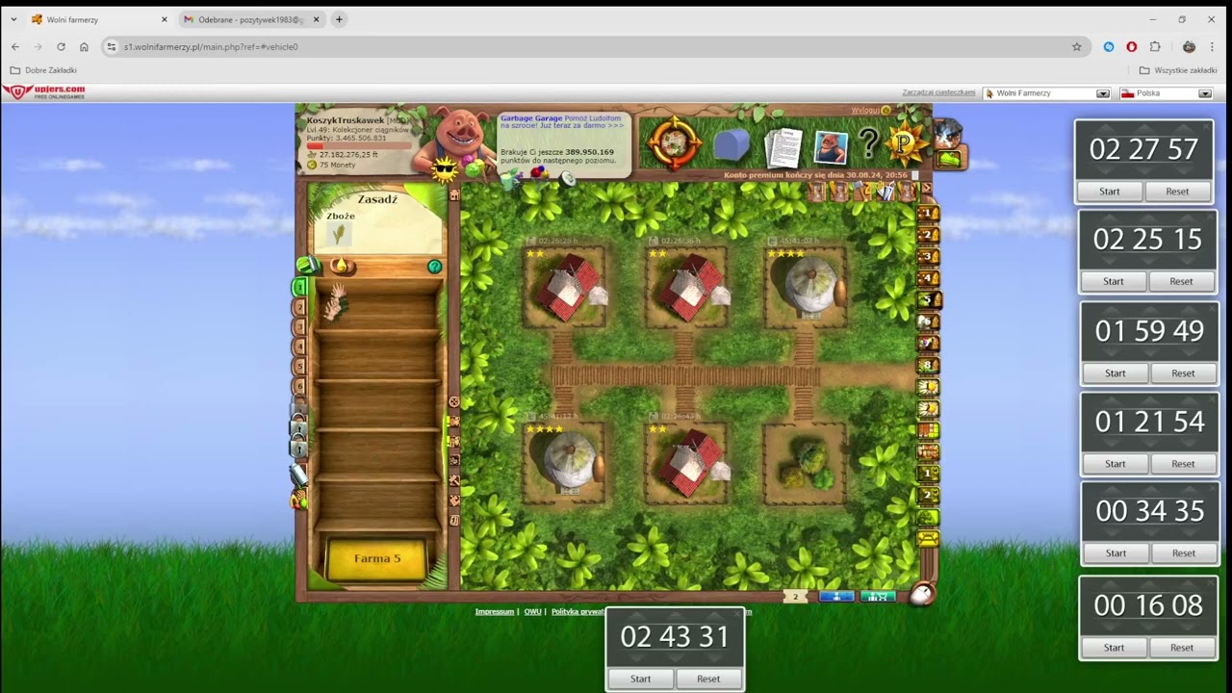Screen dimensions: 1232x693
Task: Click the green frog icon top right
Action: tap(949, 159)
